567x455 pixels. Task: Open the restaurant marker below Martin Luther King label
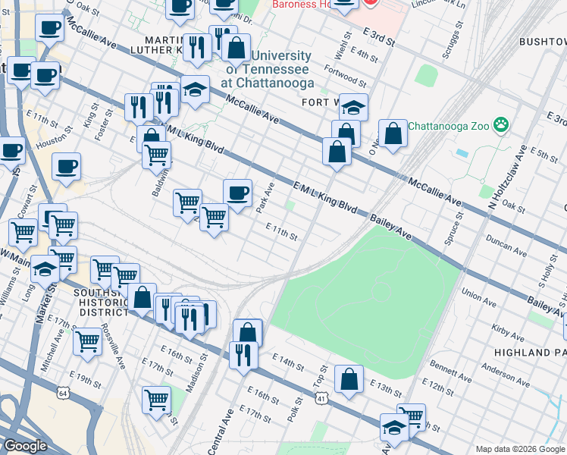click(197, 51)
